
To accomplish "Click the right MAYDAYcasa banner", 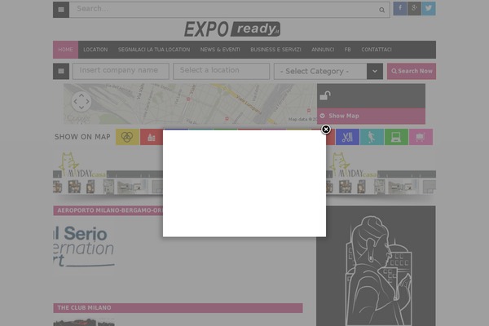I will 381,173.
